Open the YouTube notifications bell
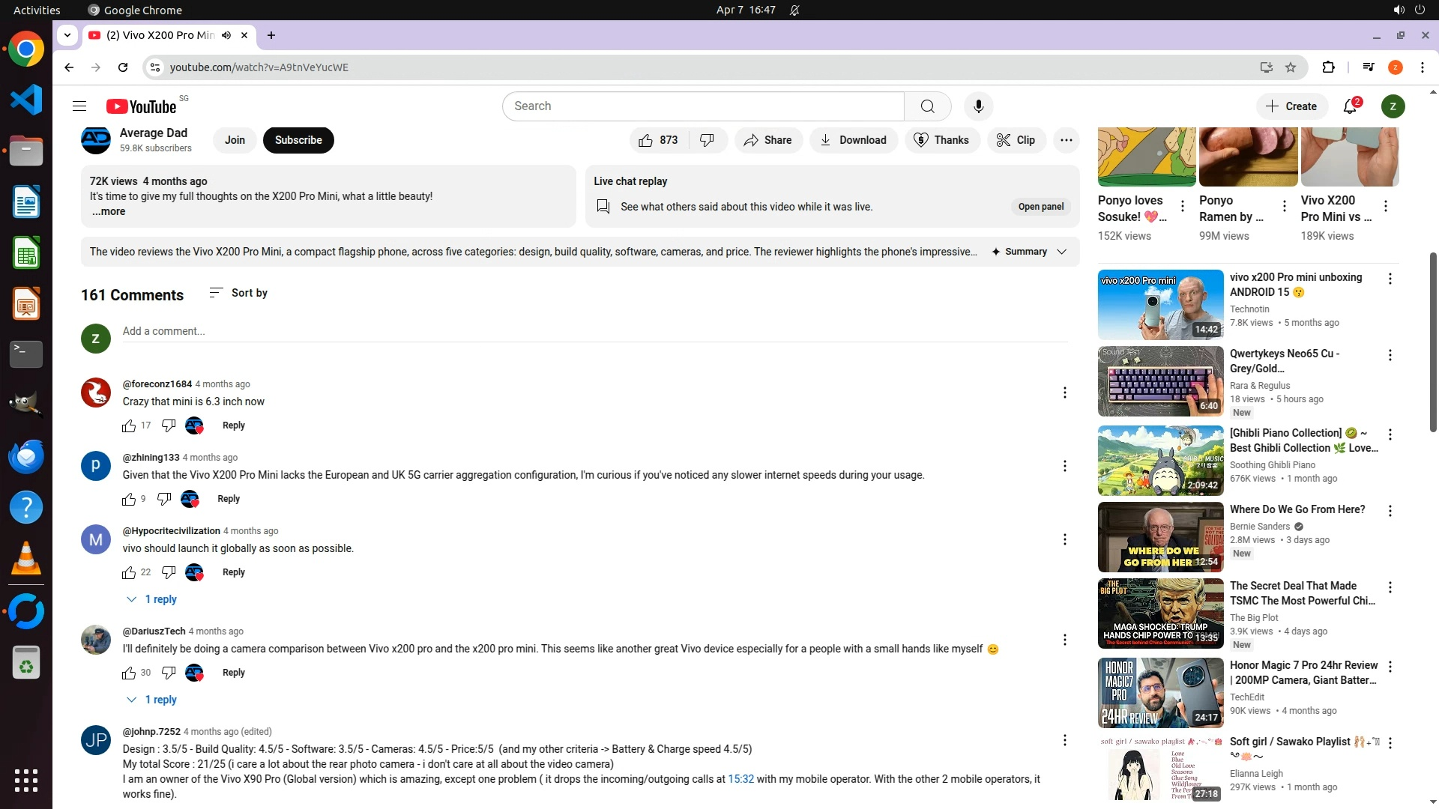1439x809 pixels. click(1350, 106)
